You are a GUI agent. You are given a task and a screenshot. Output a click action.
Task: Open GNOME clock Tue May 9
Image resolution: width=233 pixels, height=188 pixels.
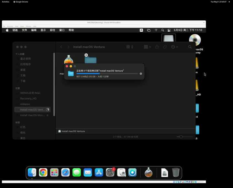coord(218,2)
